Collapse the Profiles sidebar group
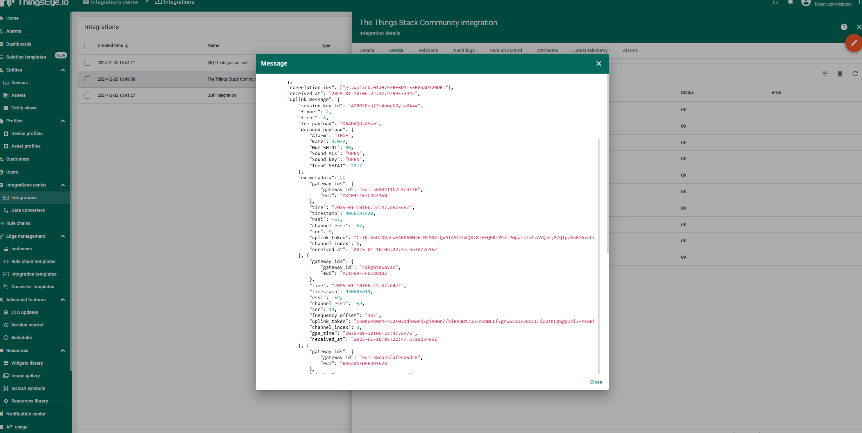This screenshot has height=433, width=862. coord(63,121)
